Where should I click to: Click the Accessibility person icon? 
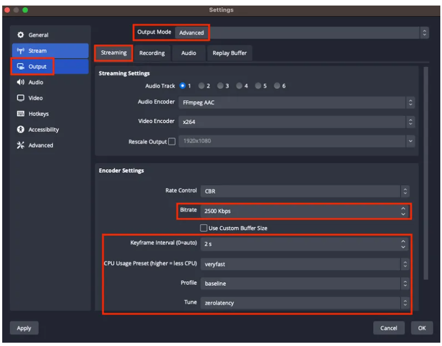pyautogui.click(x=20, y=130)
